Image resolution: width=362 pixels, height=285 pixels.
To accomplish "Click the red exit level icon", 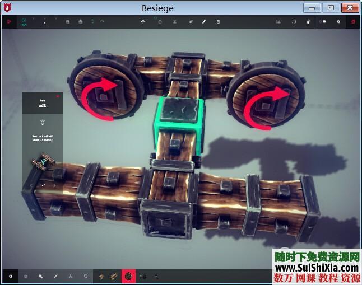I will click(x=353, y=22).
